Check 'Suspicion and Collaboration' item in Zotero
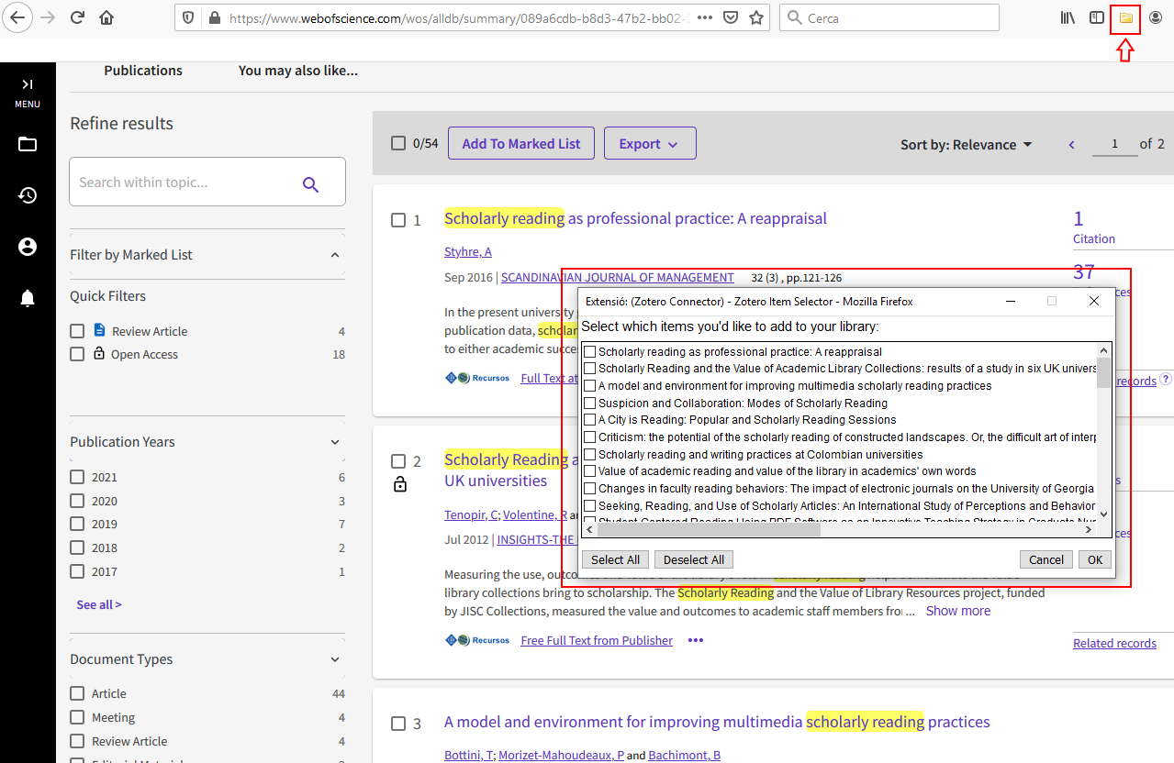This screenshot has height=763, width=1174. point(590,404)
